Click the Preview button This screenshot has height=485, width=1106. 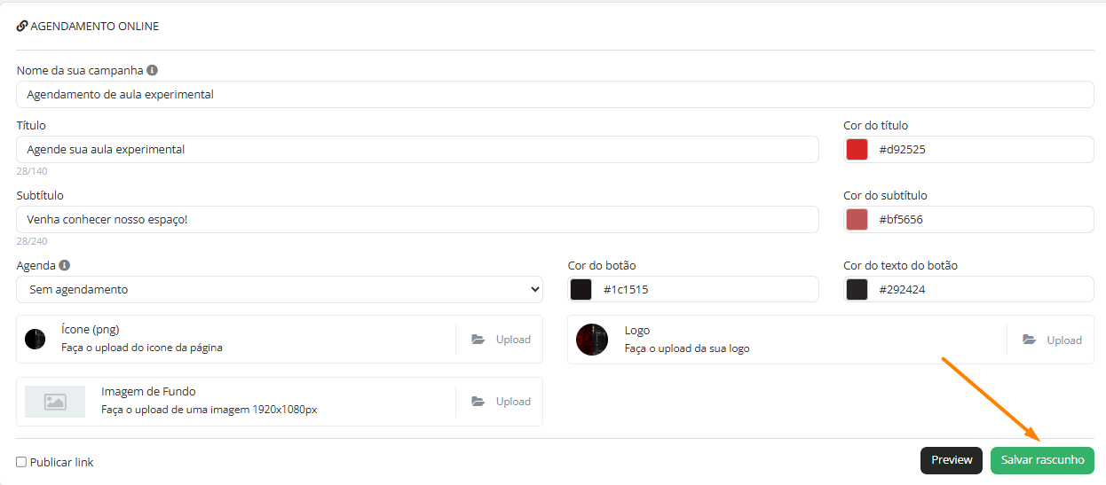(x=952, y=460)
